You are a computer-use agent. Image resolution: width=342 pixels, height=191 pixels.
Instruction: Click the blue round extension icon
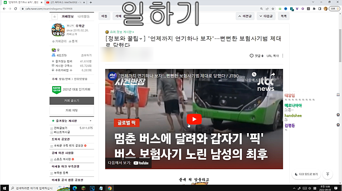286,9
